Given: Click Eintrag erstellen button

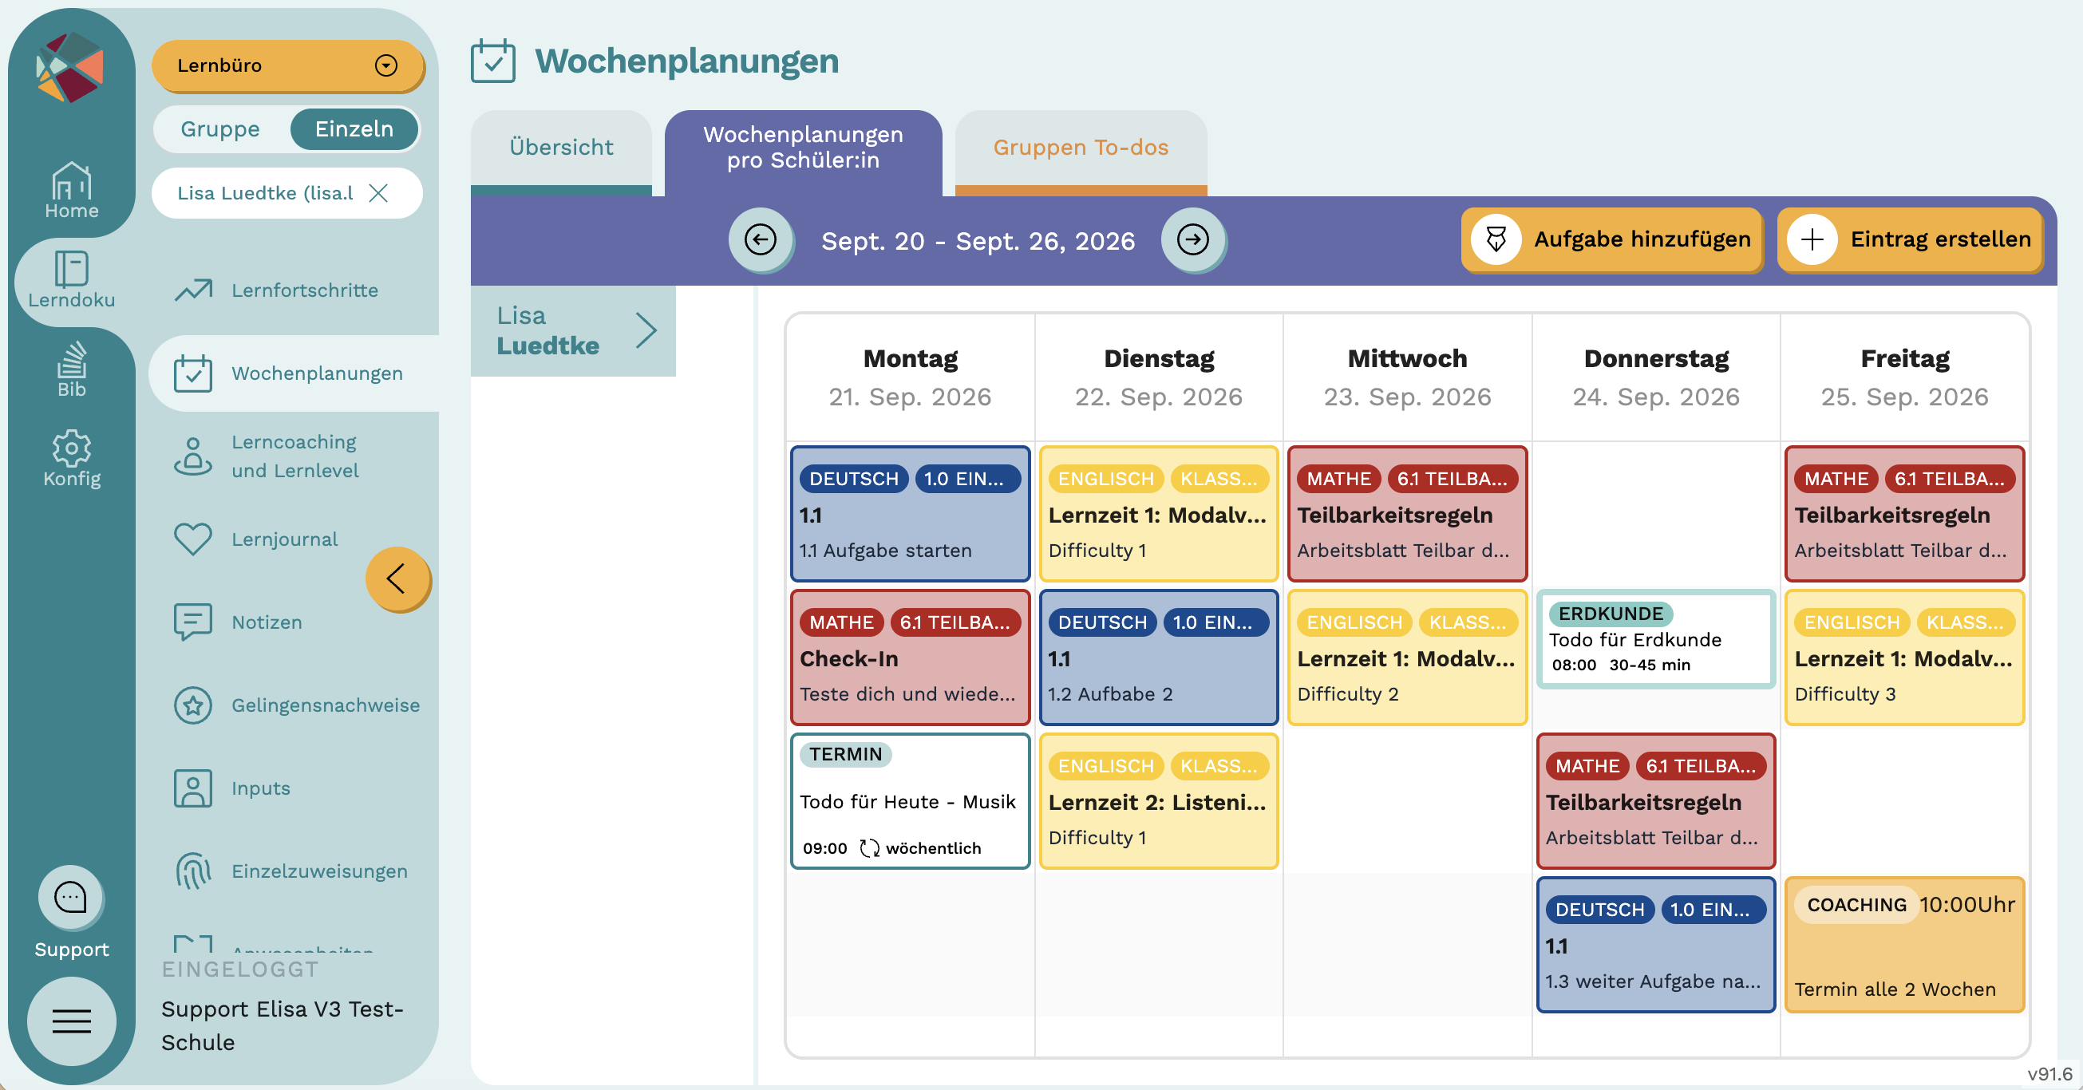Looking at the screenshot, I should point(1910,239).
